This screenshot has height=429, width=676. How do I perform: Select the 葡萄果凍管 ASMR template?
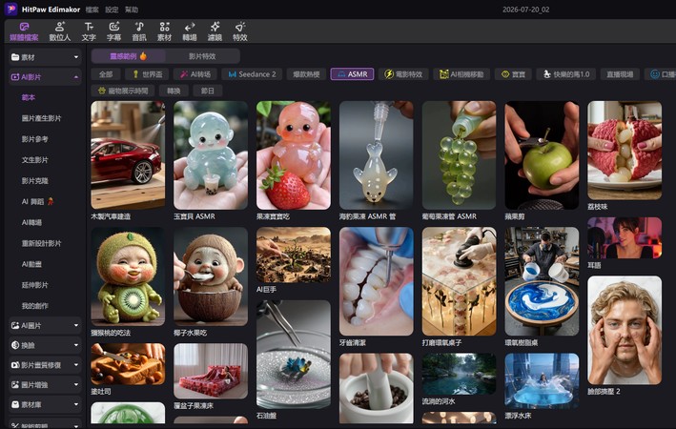click(460, 155)
